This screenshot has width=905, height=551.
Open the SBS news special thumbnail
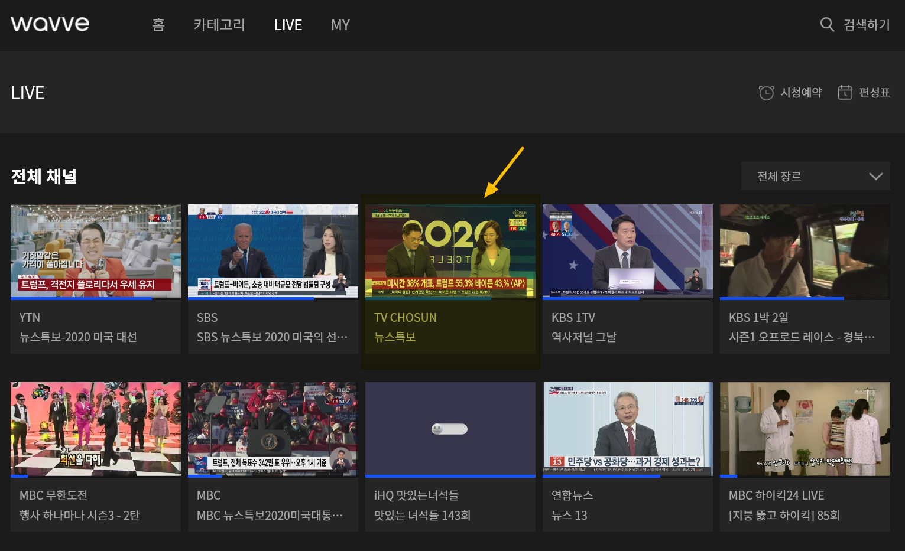(x=273, y=252)
